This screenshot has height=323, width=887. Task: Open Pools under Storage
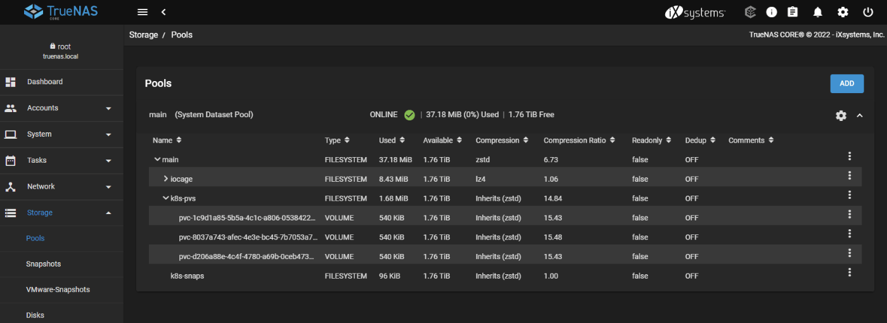point(35,238)
